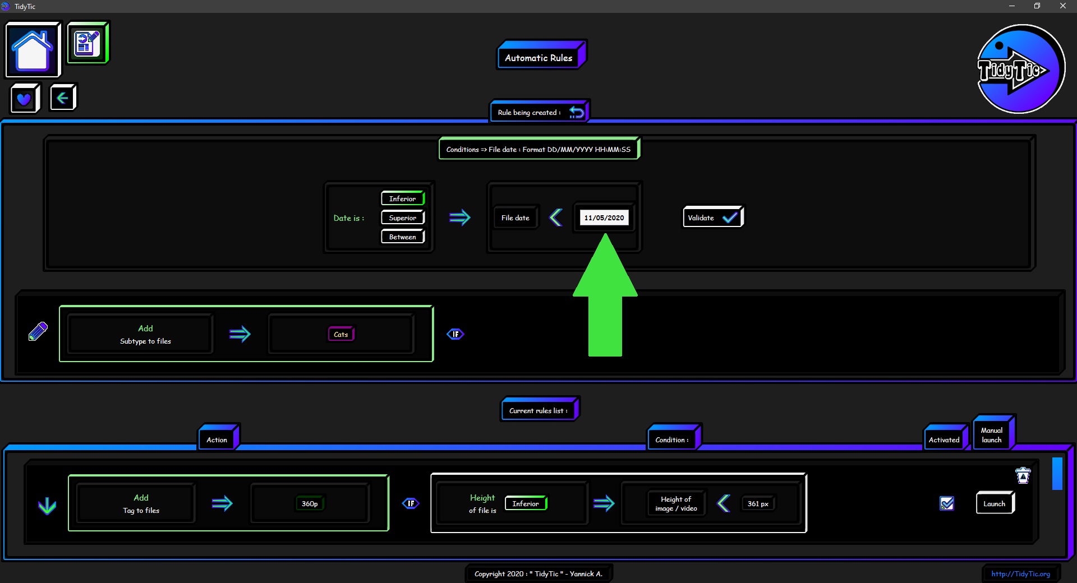Click the Cats subtype tag
The height and width of the screenshot is (583, 1077).
341,334
